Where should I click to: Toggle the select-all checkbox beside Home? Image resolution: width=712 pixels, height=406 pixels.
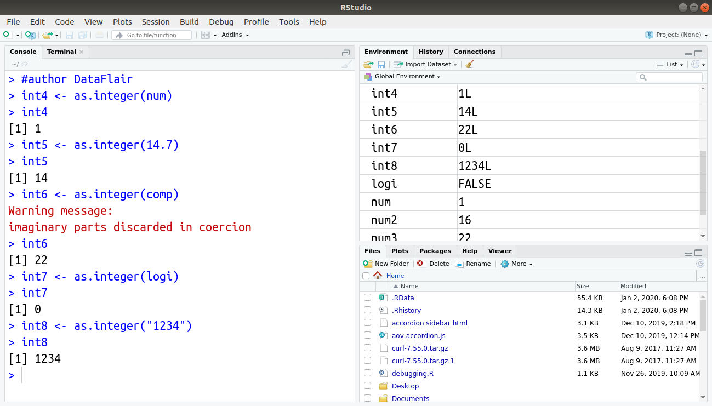pyautogui.click(x=366, y=276)
